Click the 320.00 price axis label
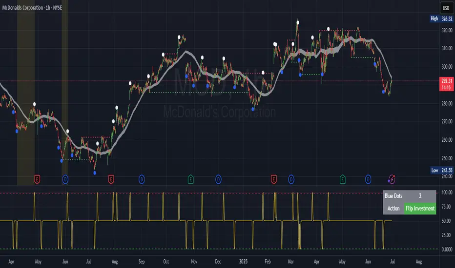 [x=447, y=30]
